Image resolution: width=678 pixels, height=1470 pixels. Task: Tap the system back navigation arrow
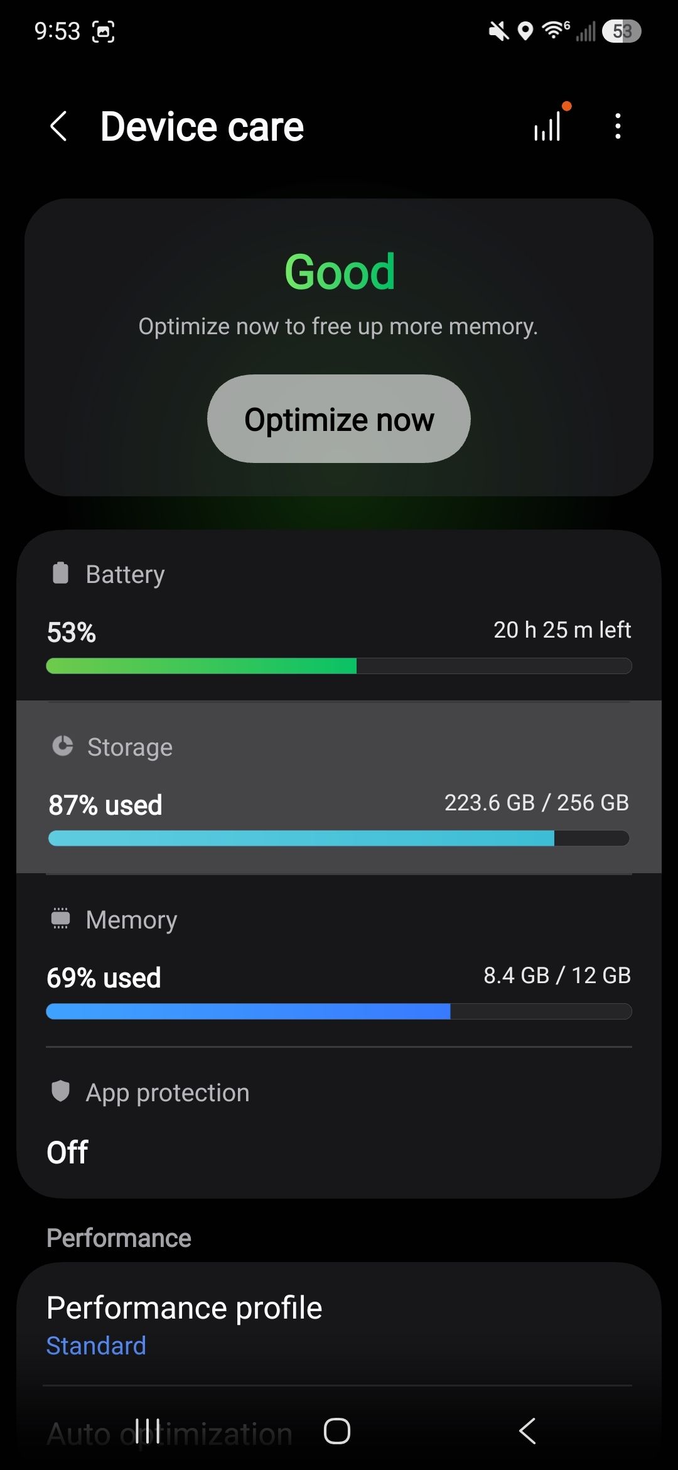(527, 1431)
